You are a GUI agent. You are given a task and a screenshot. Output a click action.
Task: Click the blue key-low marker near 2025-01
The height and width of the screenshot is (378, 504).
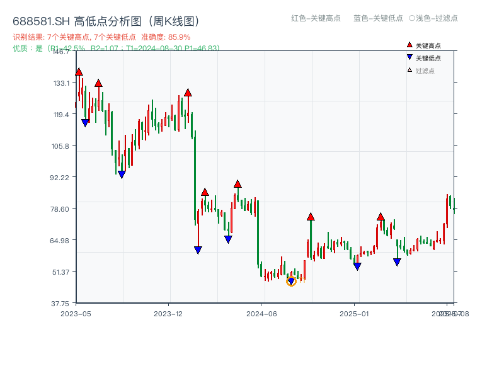pyautogui.click(x=358, y=266)
